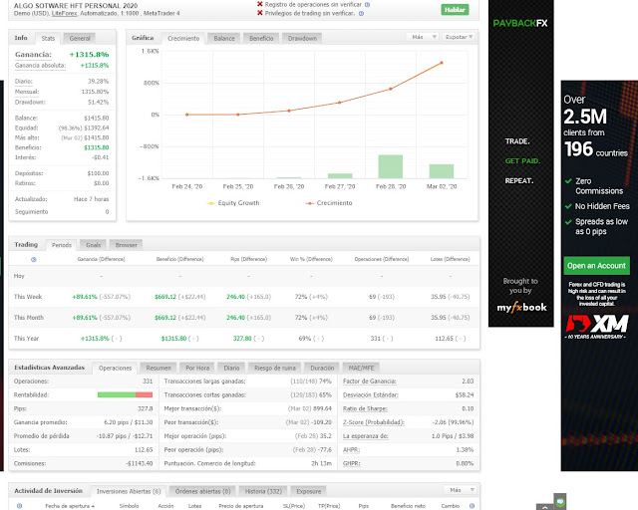
Task: Click Mar 02 data point on growth line
Action: [x=442, y=63]
